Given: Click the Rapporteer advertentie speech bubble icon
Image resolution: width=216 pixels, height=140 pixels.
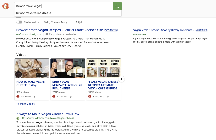Looking at the screenshot, I should (x=47, y=34).
